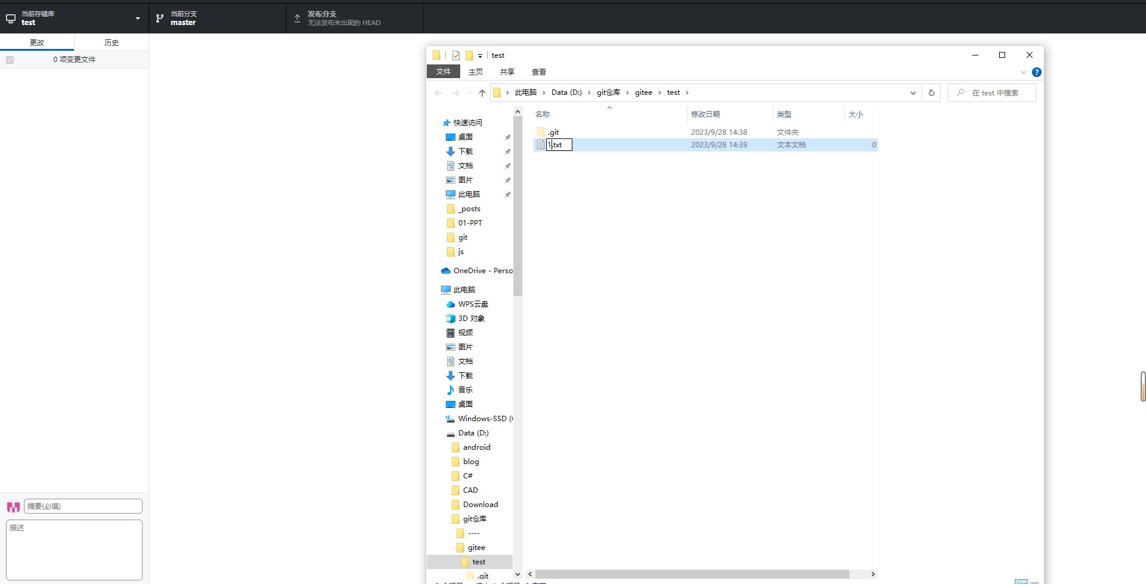Screen dimensions: 1146x584
Task: Click the properties checkmark icon in title bar
Action: coord(456,55)
